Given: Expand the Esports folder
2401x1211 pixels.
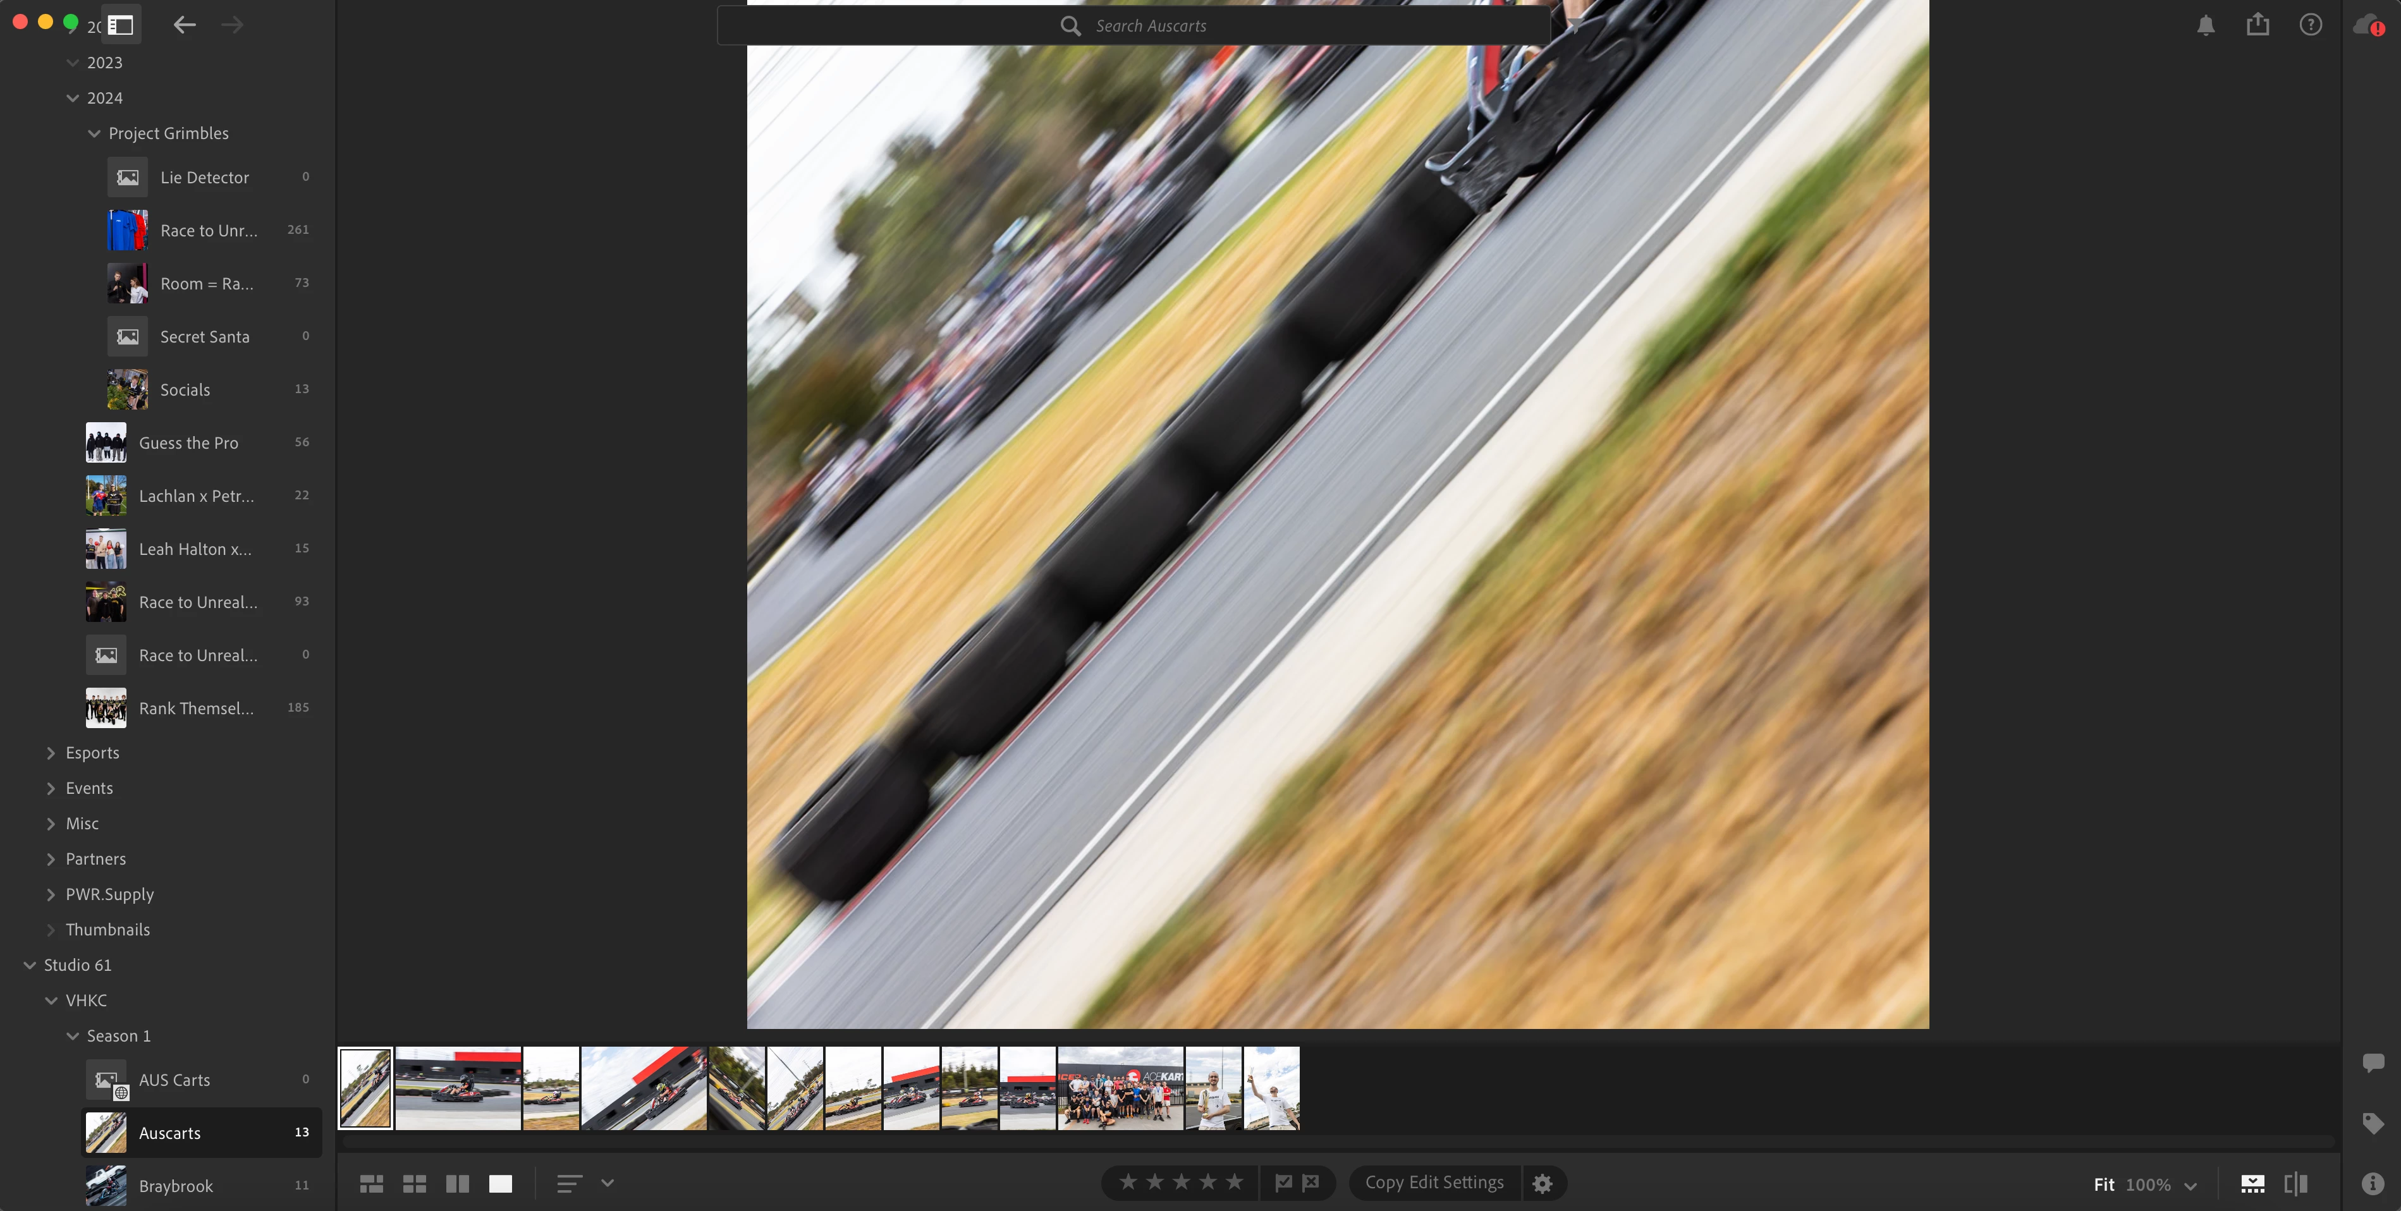Looking at the screenshot, I should tap(51, 753).
